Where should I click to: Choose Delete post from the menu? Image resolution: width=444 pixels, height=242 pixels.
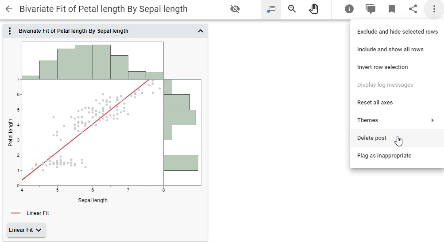(x=372, y=138)
